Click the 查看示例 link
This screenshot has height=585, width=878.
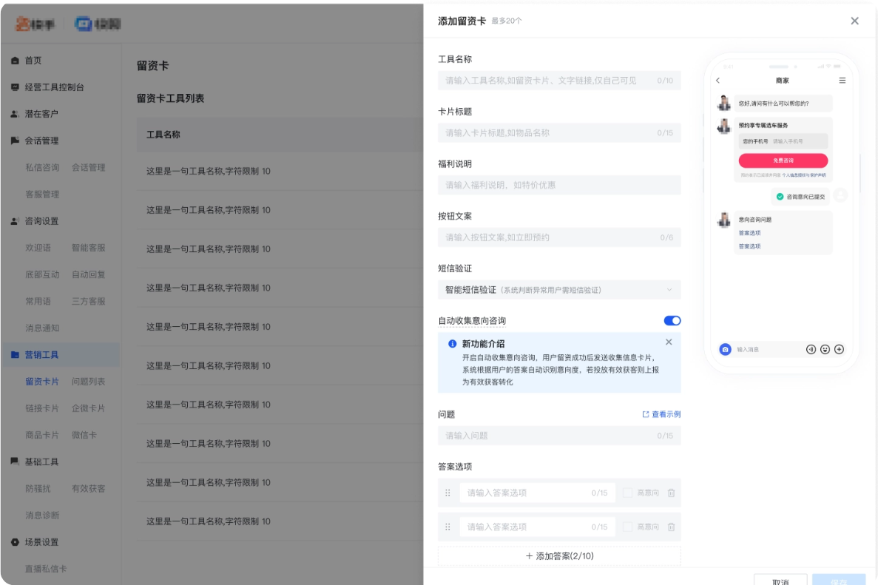(663, 414)
